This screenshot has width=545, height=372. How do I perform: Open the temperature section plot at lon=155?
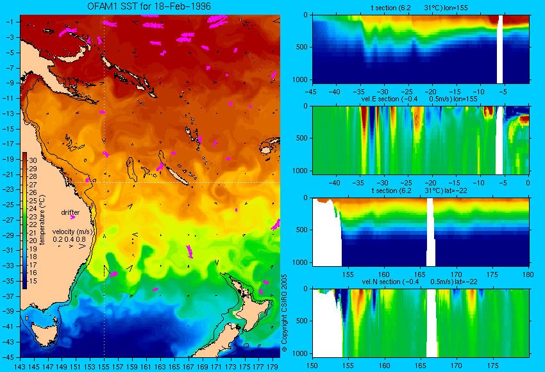point(421,49)
